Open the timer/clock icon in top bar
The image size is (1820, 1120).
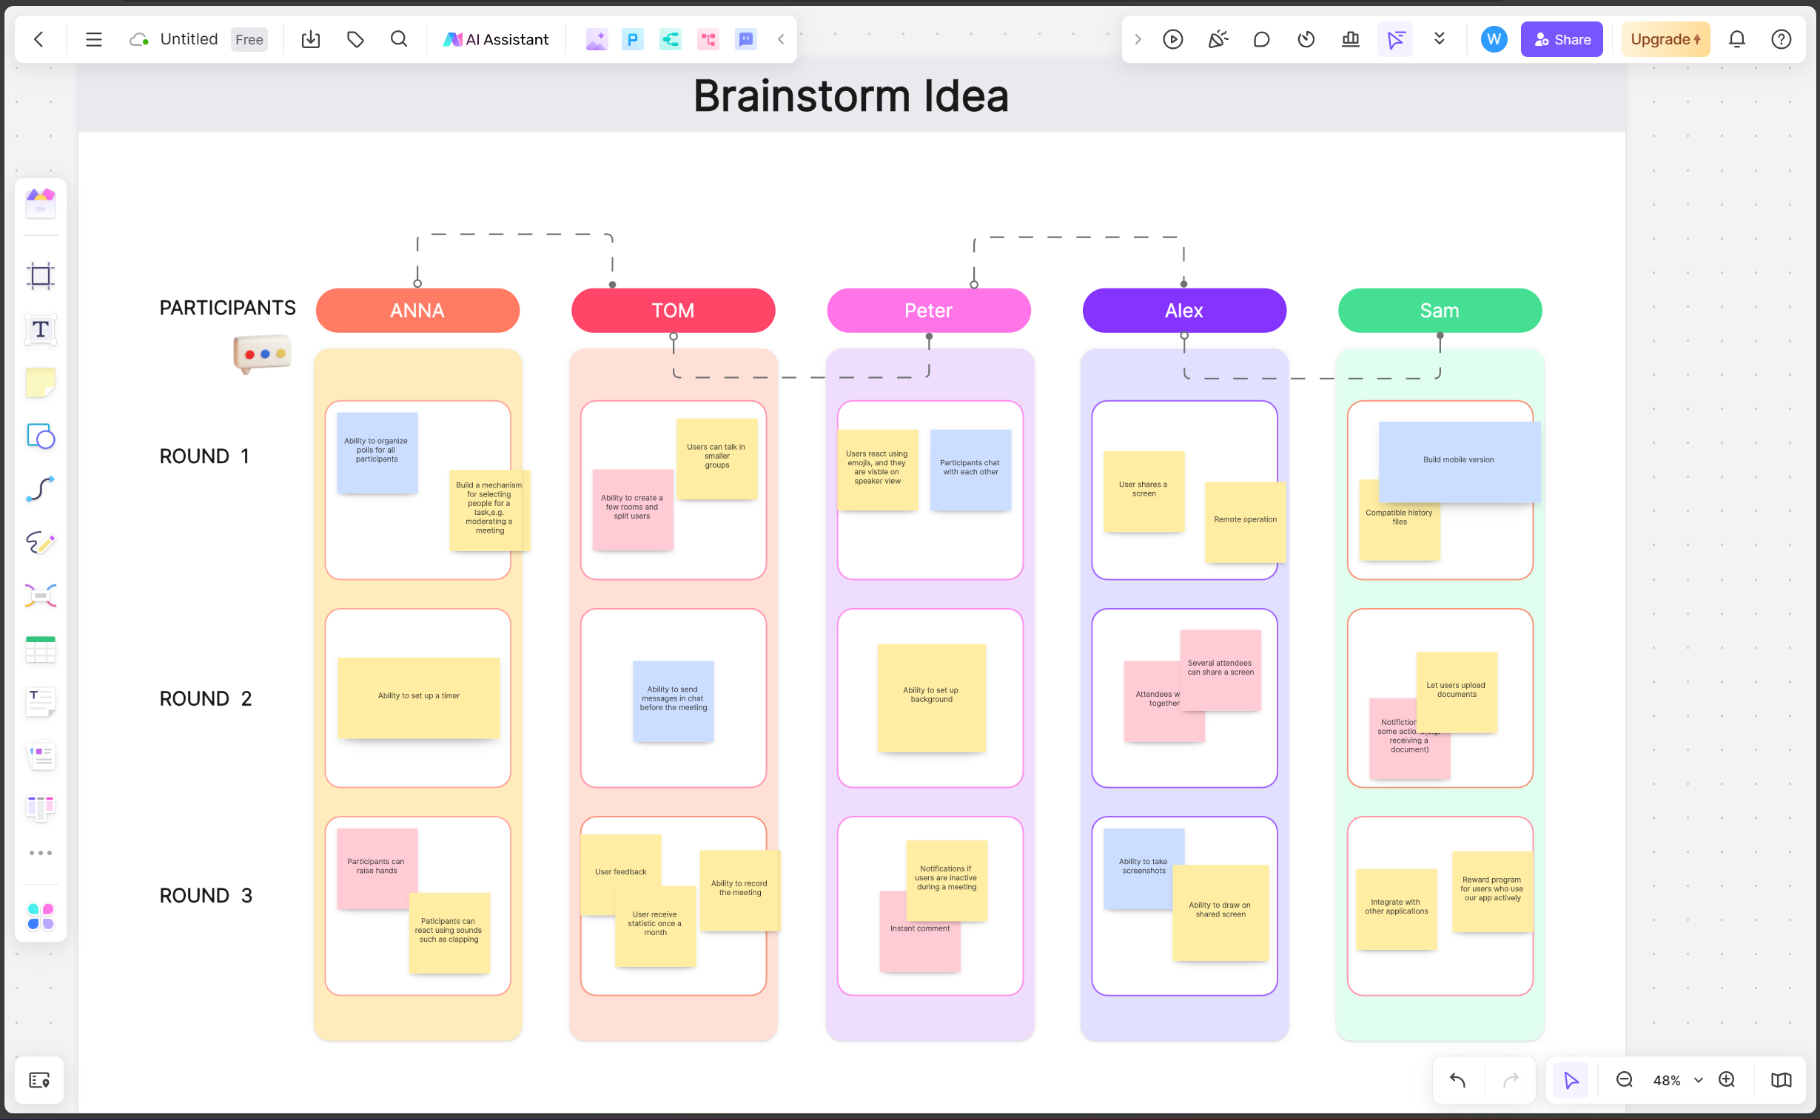pyautogui.click(x=1306, y=39)
